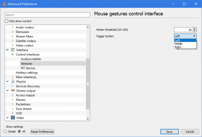Expand the Sout stream node
This screenshot has height=137, width=202.
tap(12, 109)
